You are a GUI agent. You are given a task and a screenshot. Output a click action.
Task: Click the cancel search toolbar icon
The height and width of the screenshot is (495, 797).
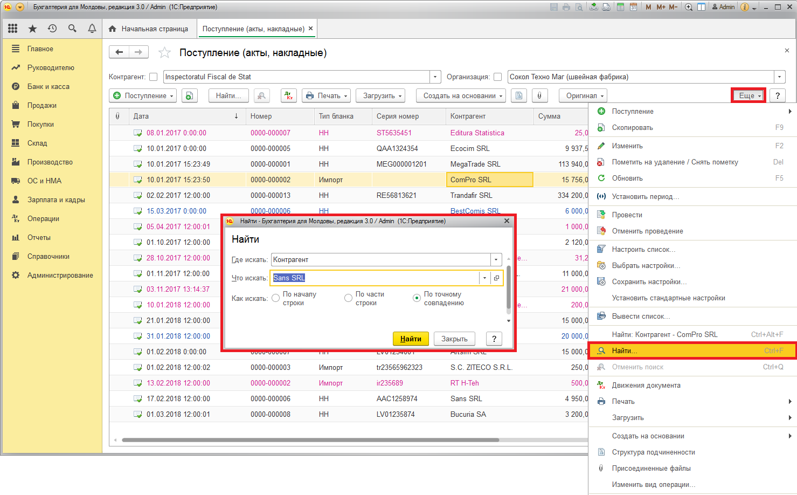pos(261,95)
